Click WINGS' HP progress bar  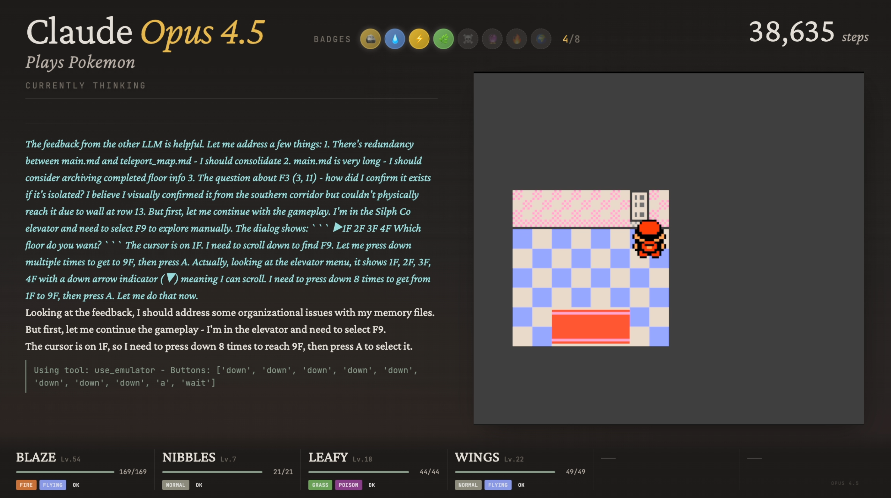point(505,472)
